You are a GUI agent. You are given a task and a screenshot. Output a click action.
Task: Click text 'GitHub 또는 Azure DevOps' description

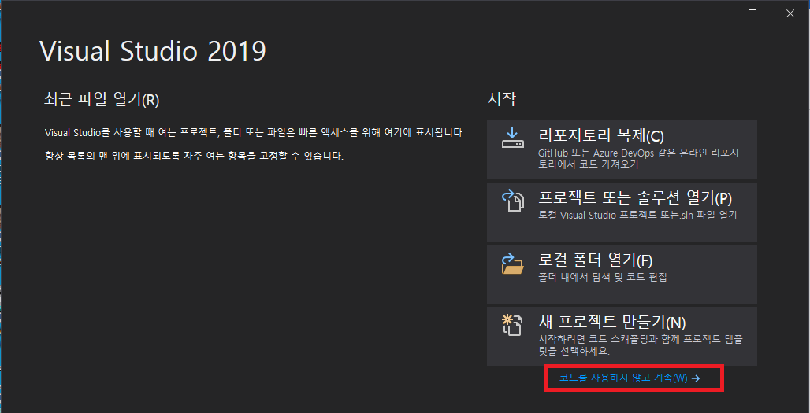(638, 160)
